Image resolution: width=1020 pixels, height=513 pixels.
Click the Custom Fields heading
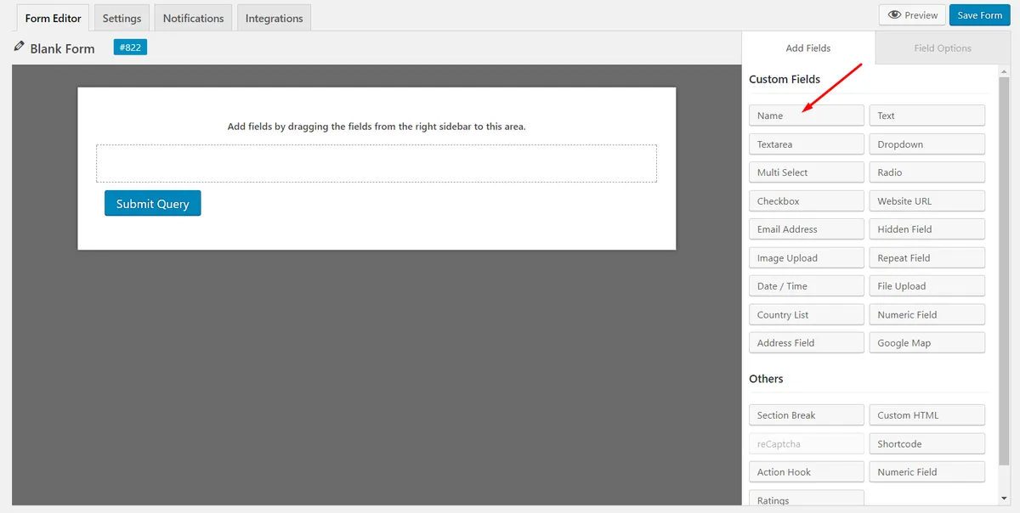pos(785,79)
